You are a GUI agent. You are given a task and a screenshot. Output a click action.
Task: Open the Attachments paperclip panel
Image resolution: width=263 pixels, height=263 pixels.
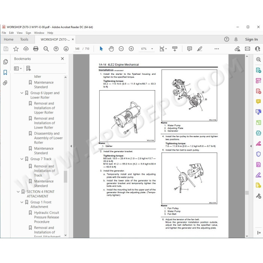click(x=5, y=83)
